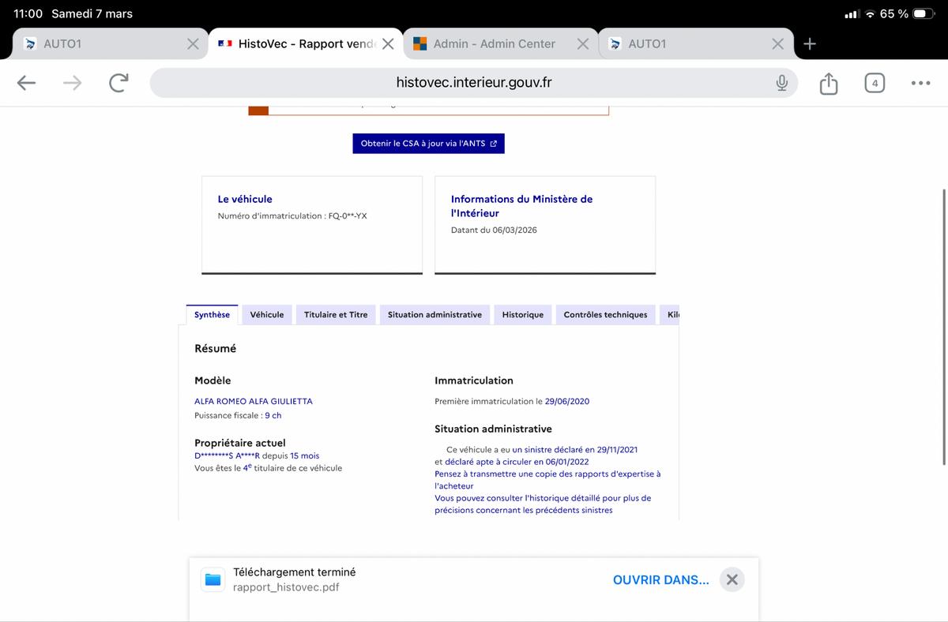Select the Titulaire et Titre tab
948x622 pixels.
coord(336,315)
